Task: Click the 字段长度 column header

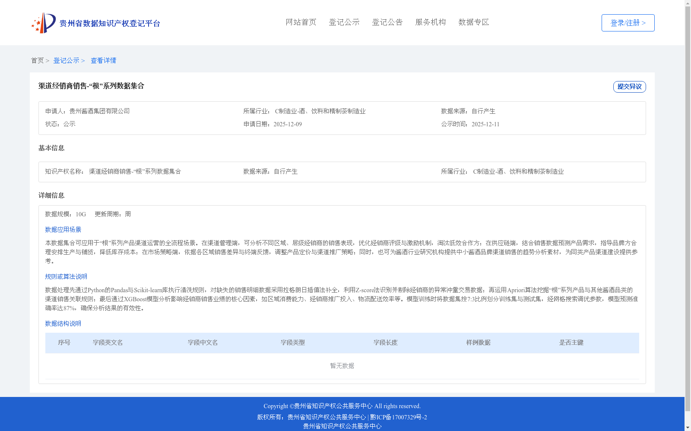Action: click(386, 343)
